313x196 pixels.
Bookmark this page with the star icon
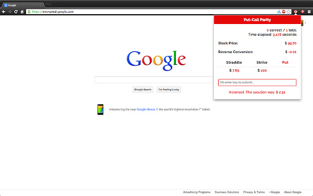coord(289,12)
